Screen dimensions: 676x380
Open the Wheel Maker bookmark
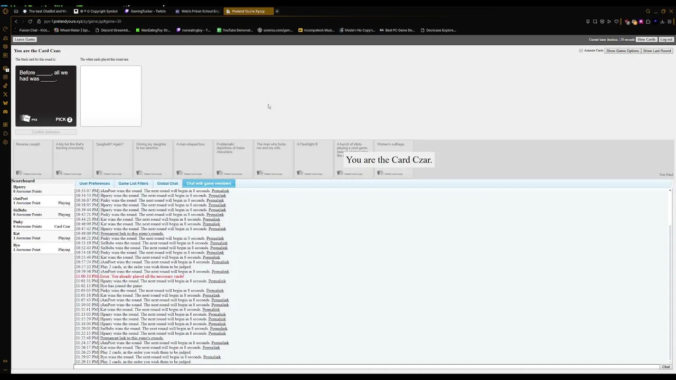pos(72,30)
